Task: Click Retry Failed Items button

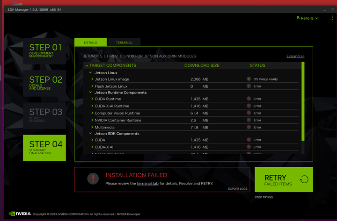Action: coord(284,179)
